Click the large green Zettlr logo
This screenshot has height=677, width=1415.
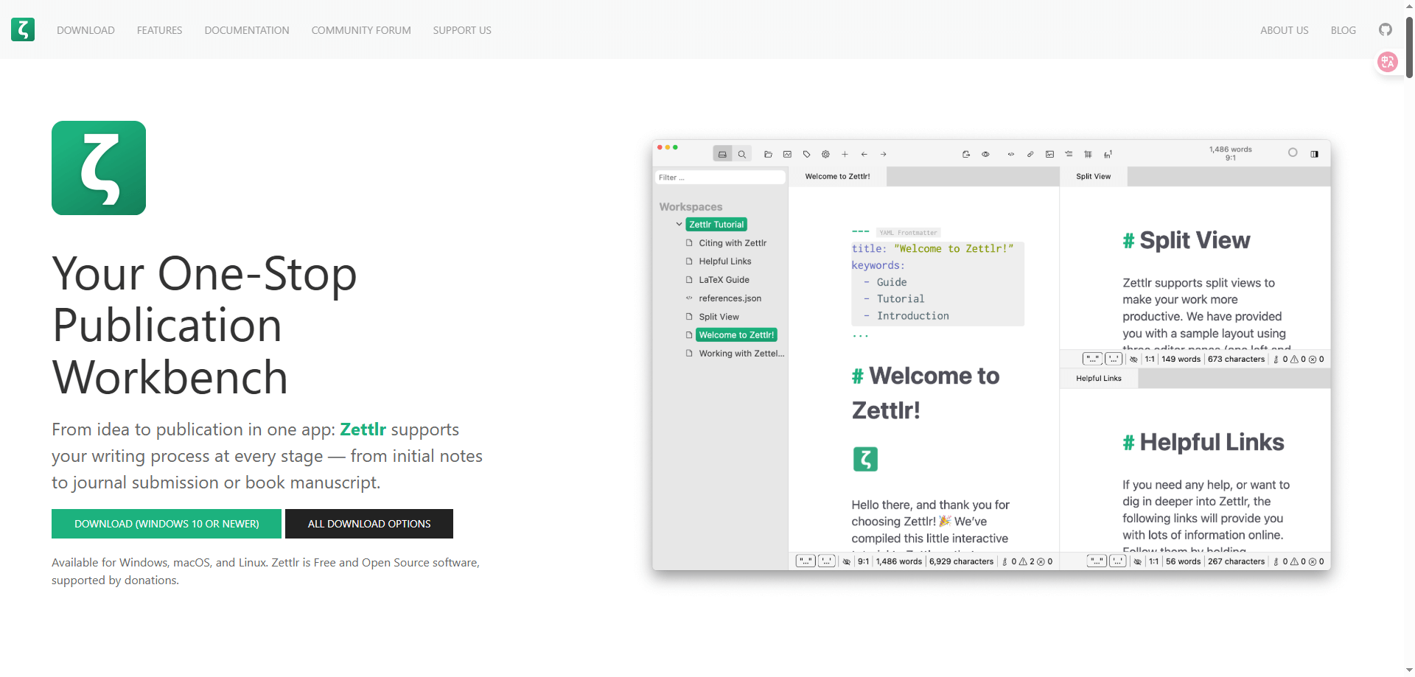(99, 168)
